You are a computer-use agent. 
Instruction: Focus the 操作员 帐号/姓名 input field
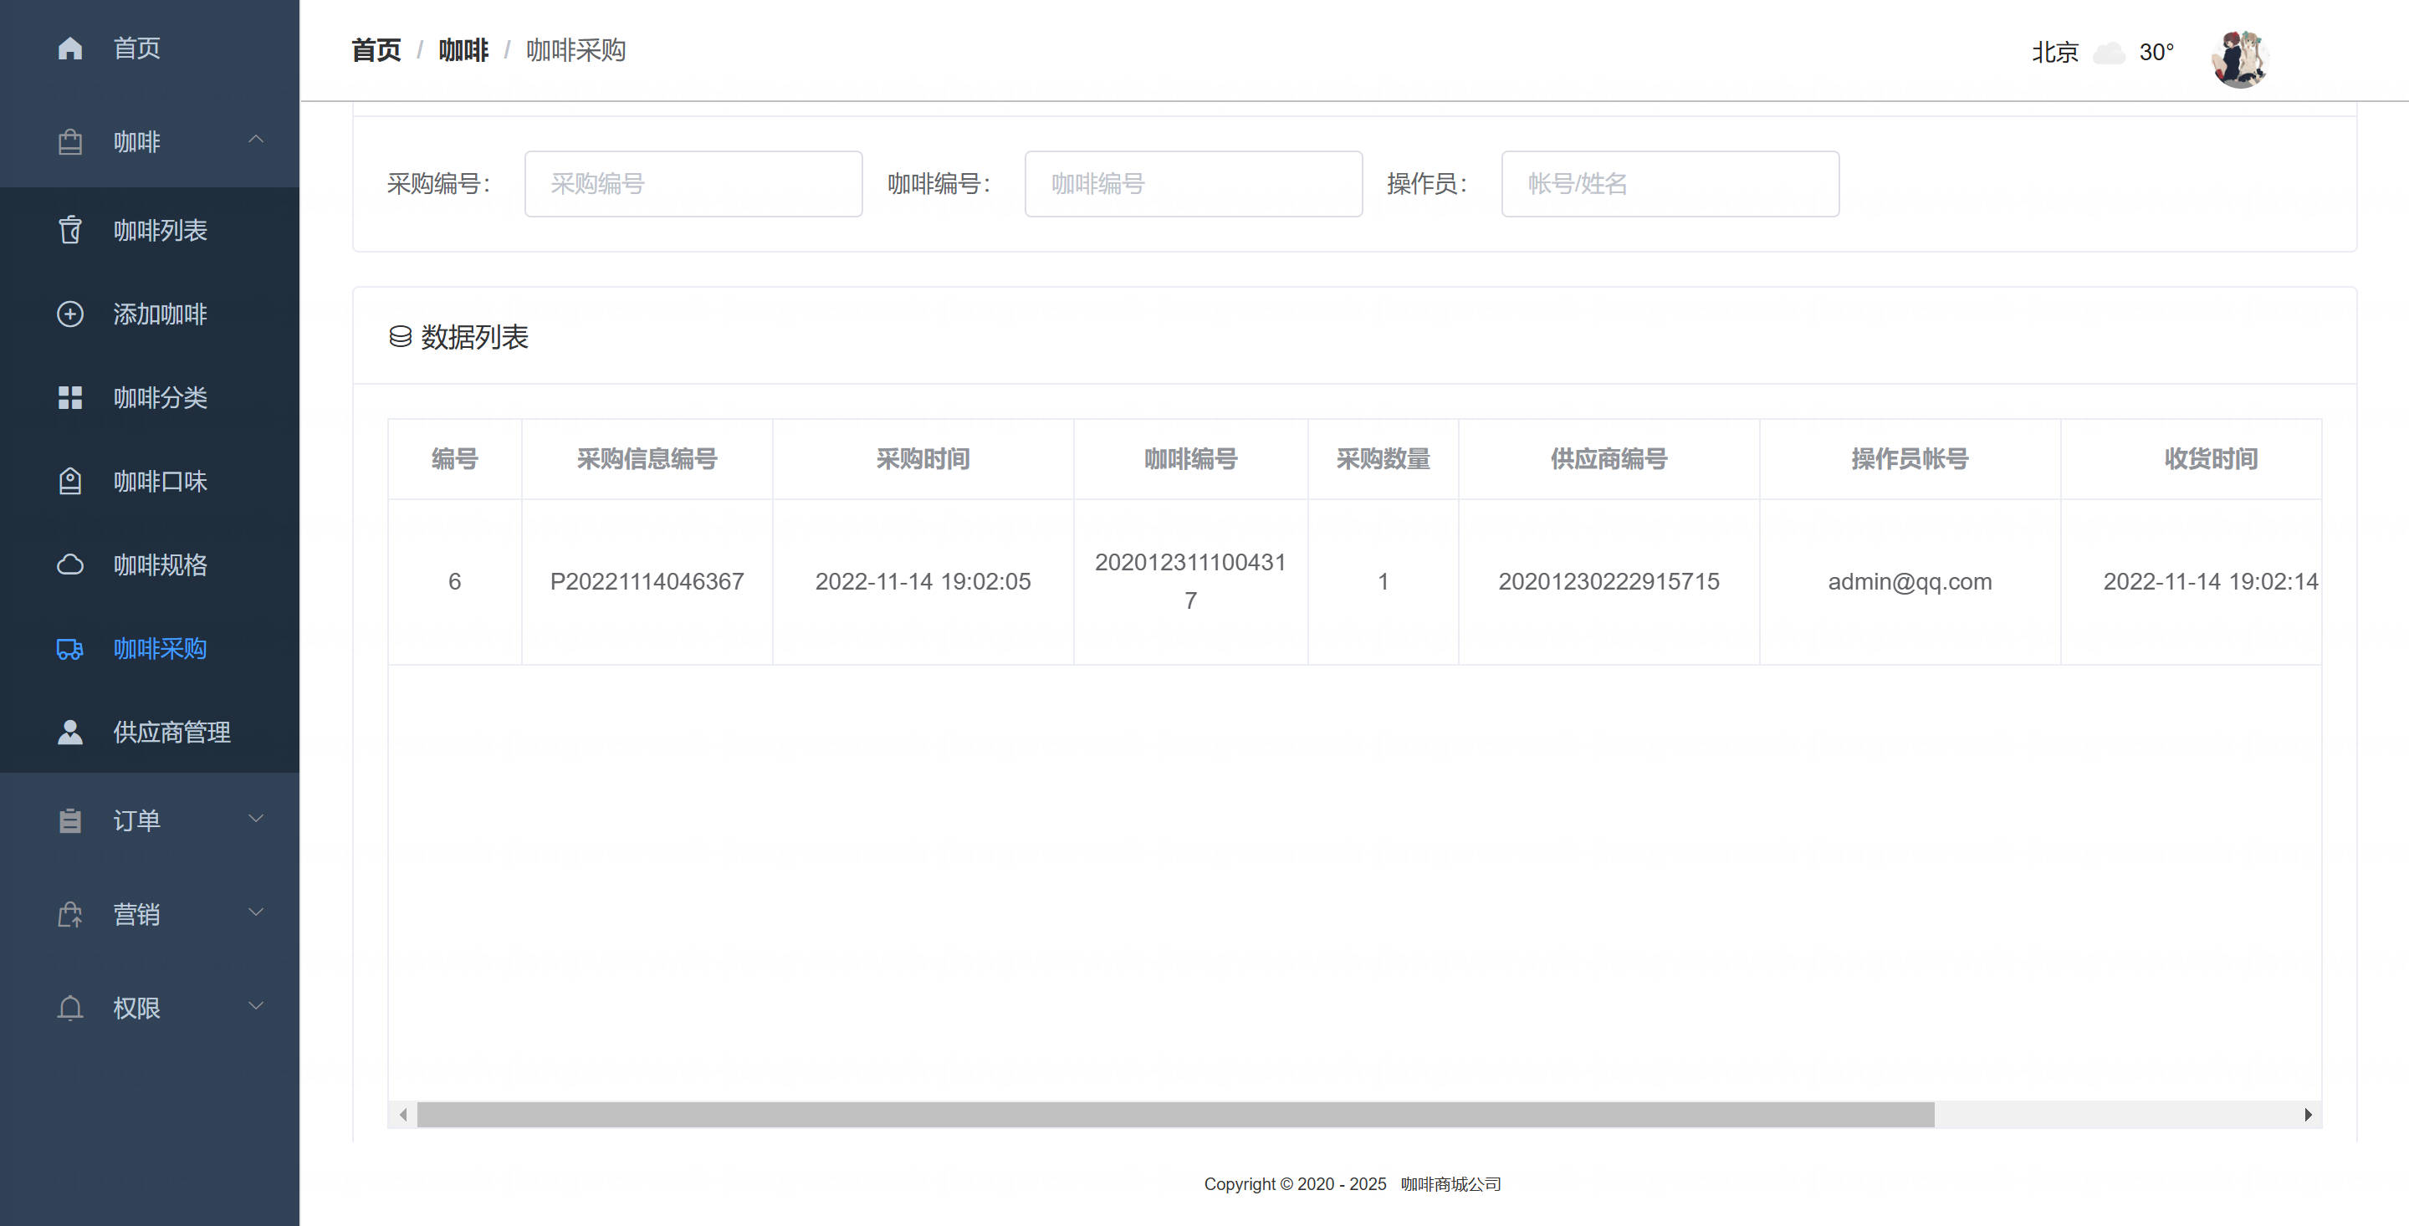(1670, 184)
